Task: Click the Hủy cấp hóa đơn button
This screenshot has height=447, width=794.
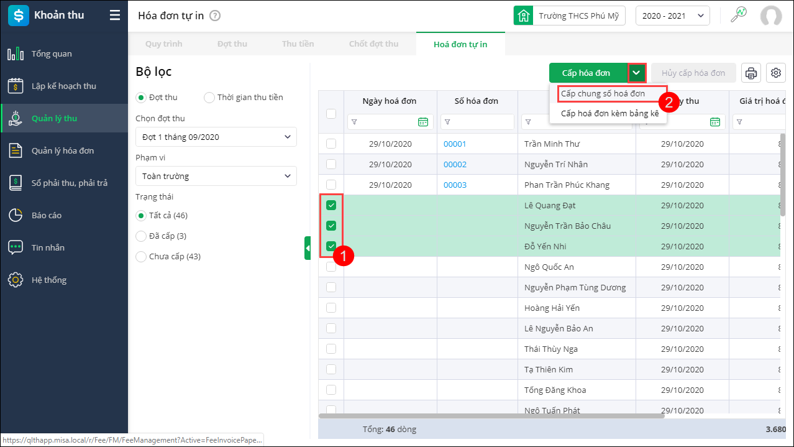Action: (693, 73)
